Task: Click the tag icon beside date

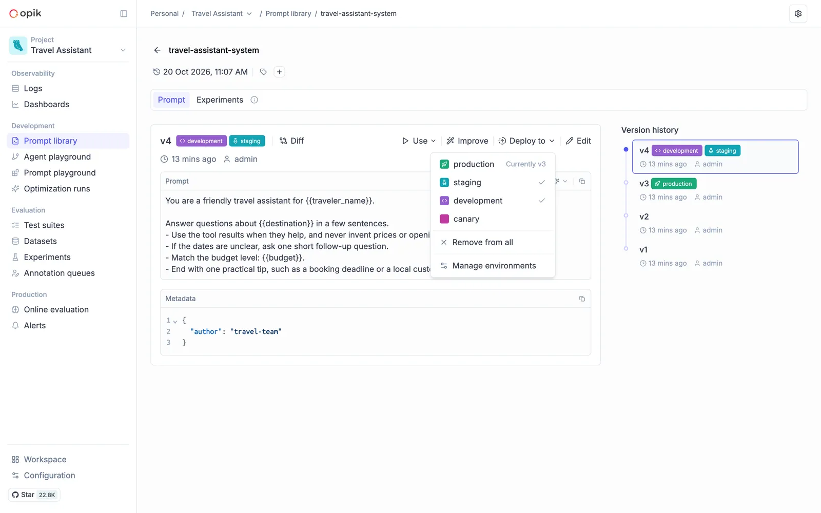Action: click(263, 72)
